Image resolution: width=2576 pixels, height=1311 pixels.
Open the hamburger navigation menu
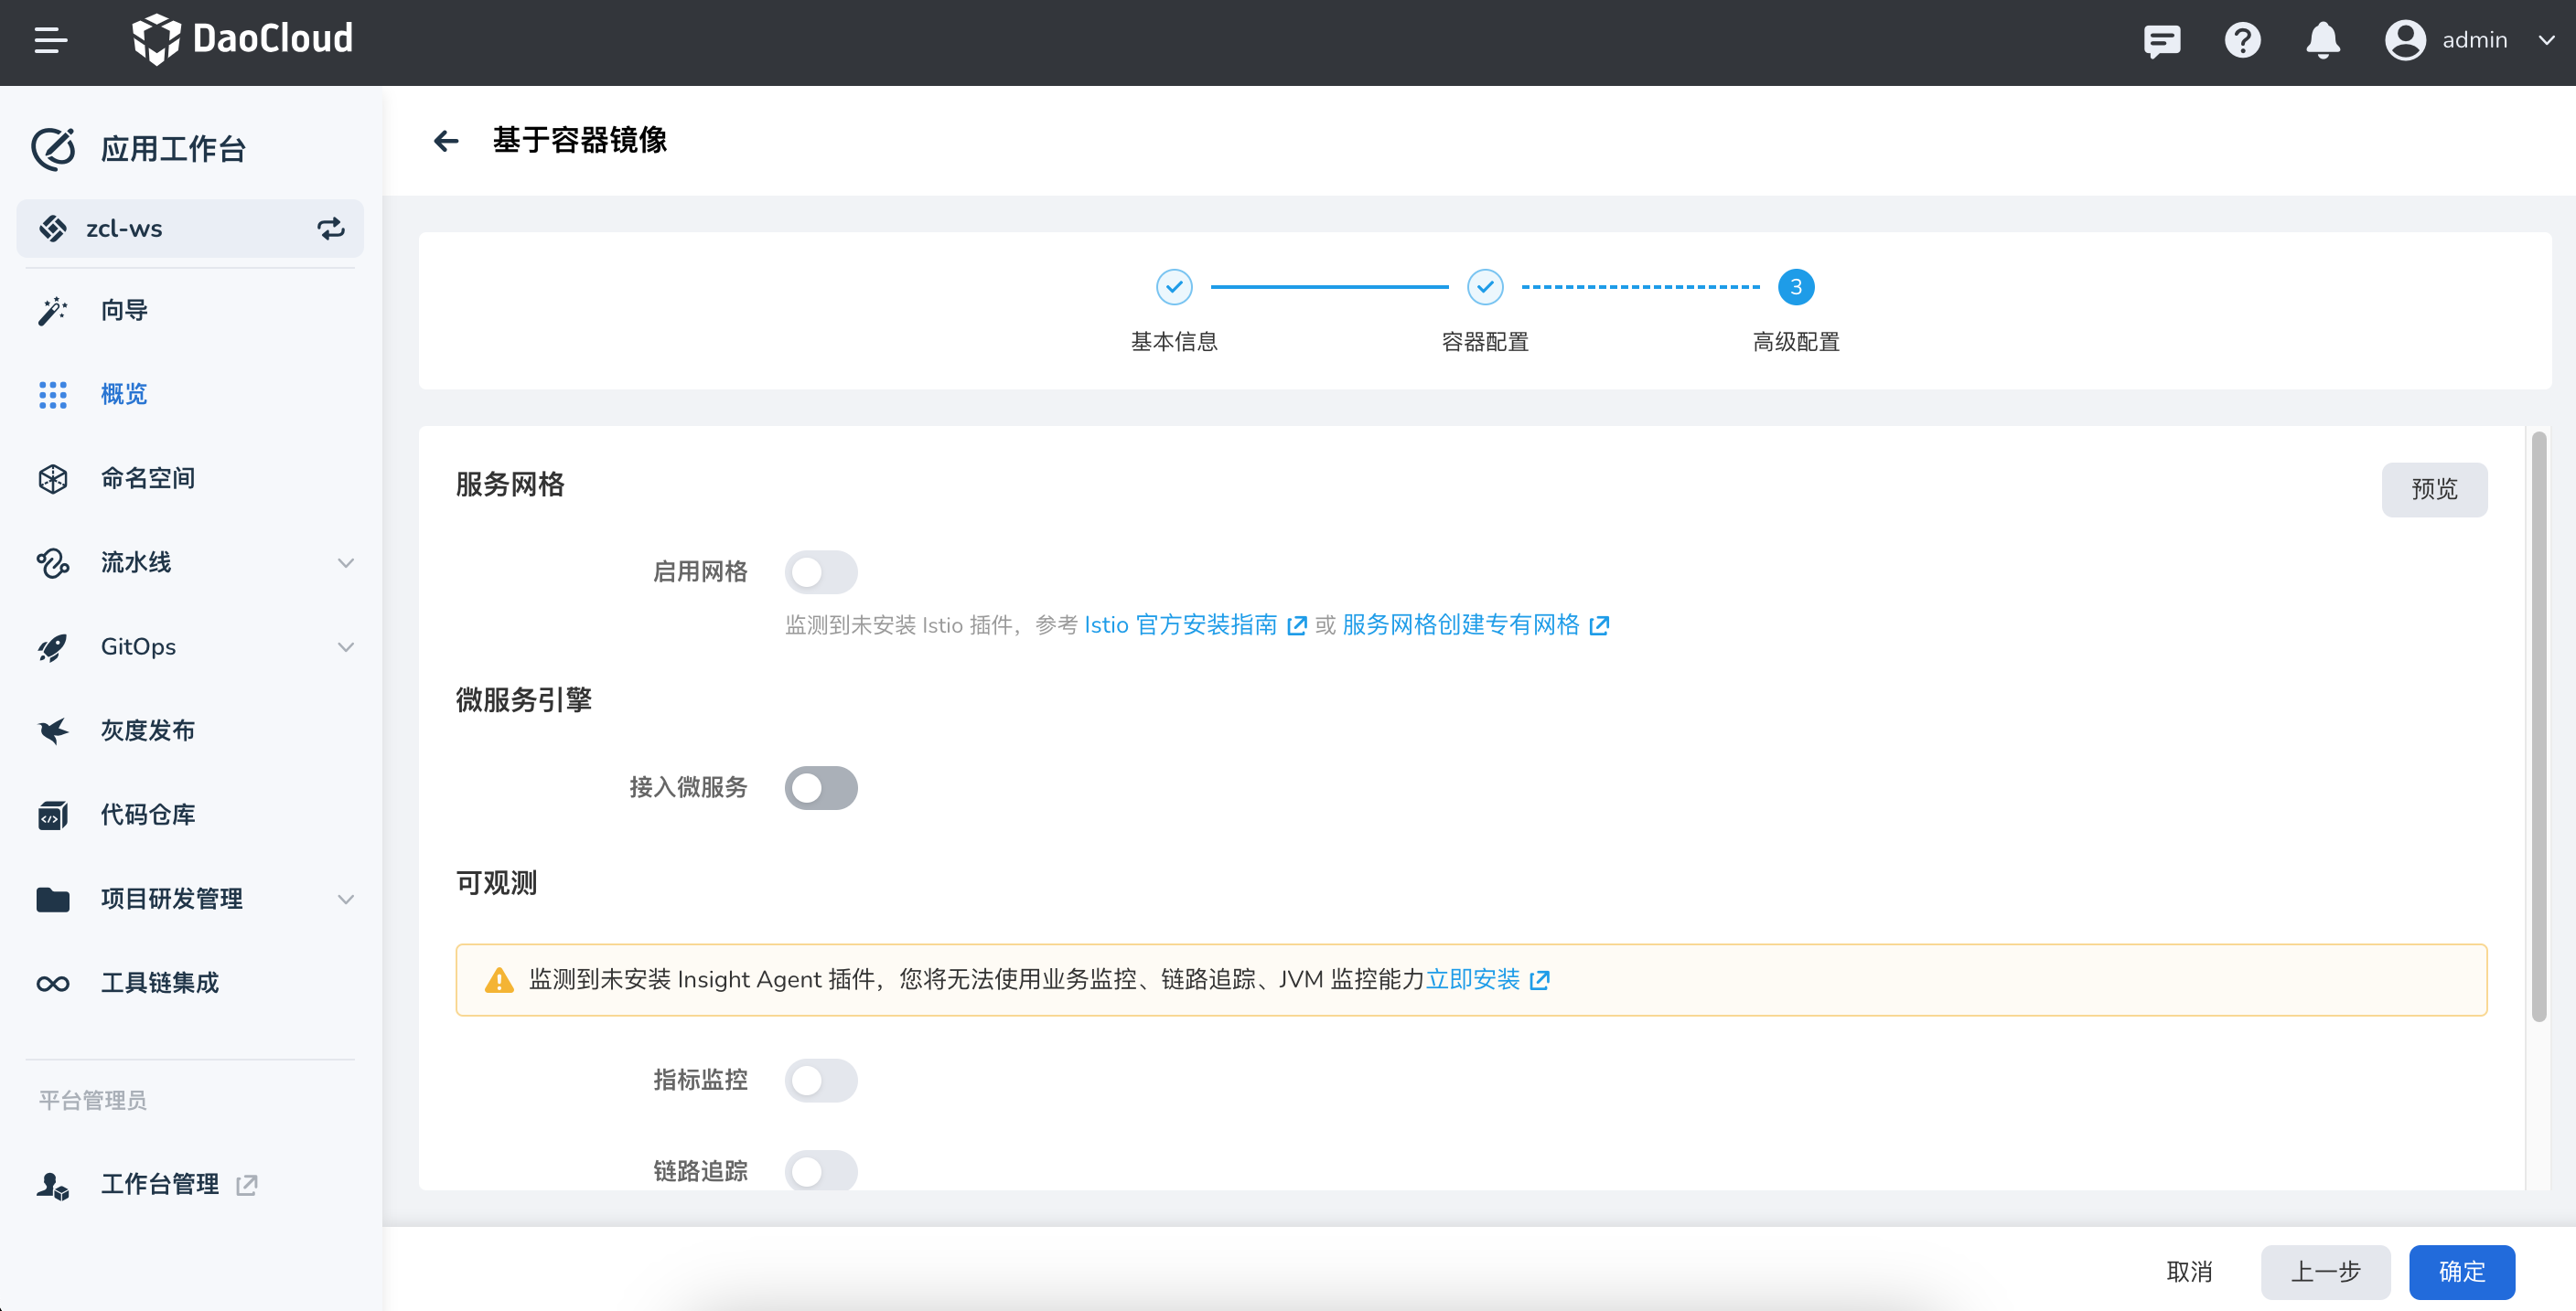(49, 41)
